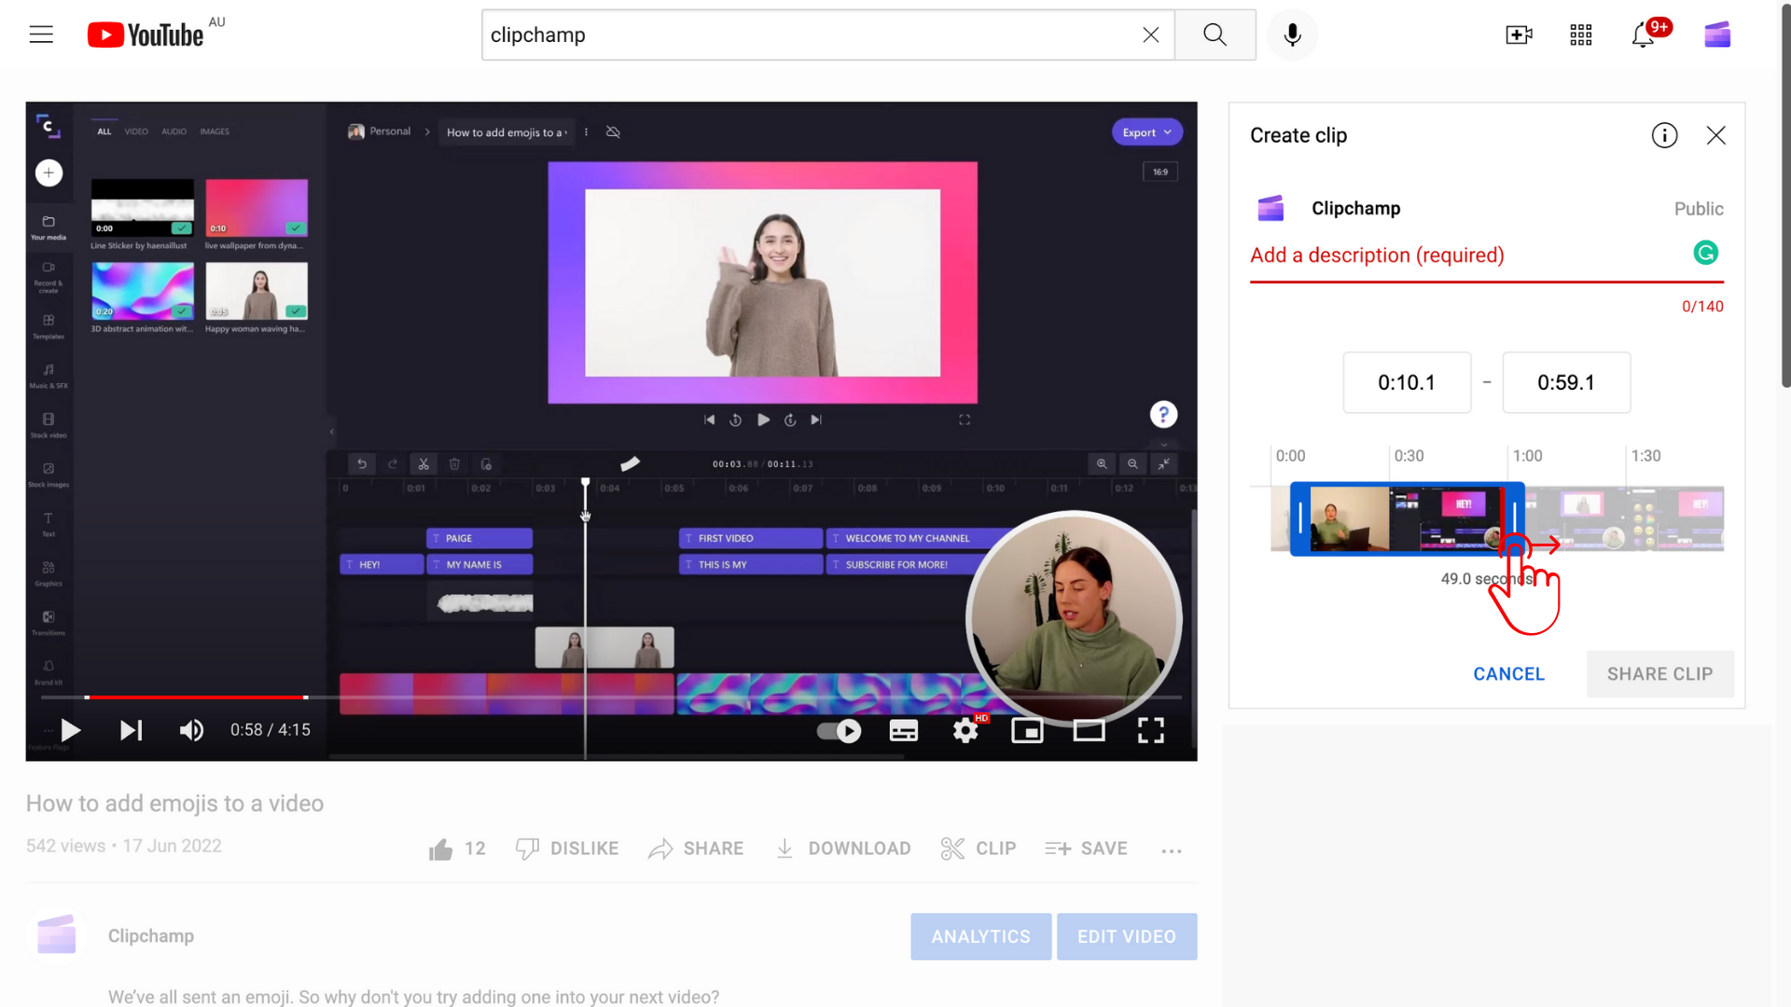
Task: Click the page vertical scrollbar
Action: tap(1785, 196)
